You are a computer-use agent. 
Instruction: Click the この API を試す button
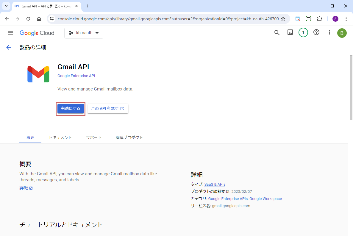tap(108, 109)
